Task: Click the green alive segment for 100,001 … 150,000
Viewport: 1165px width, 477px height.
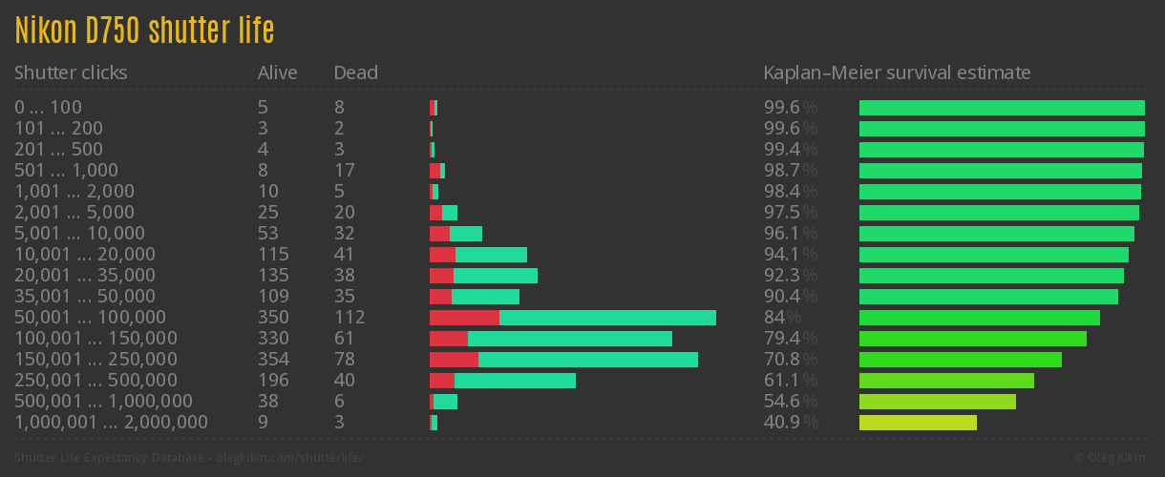Action: [x=569, y=339]
